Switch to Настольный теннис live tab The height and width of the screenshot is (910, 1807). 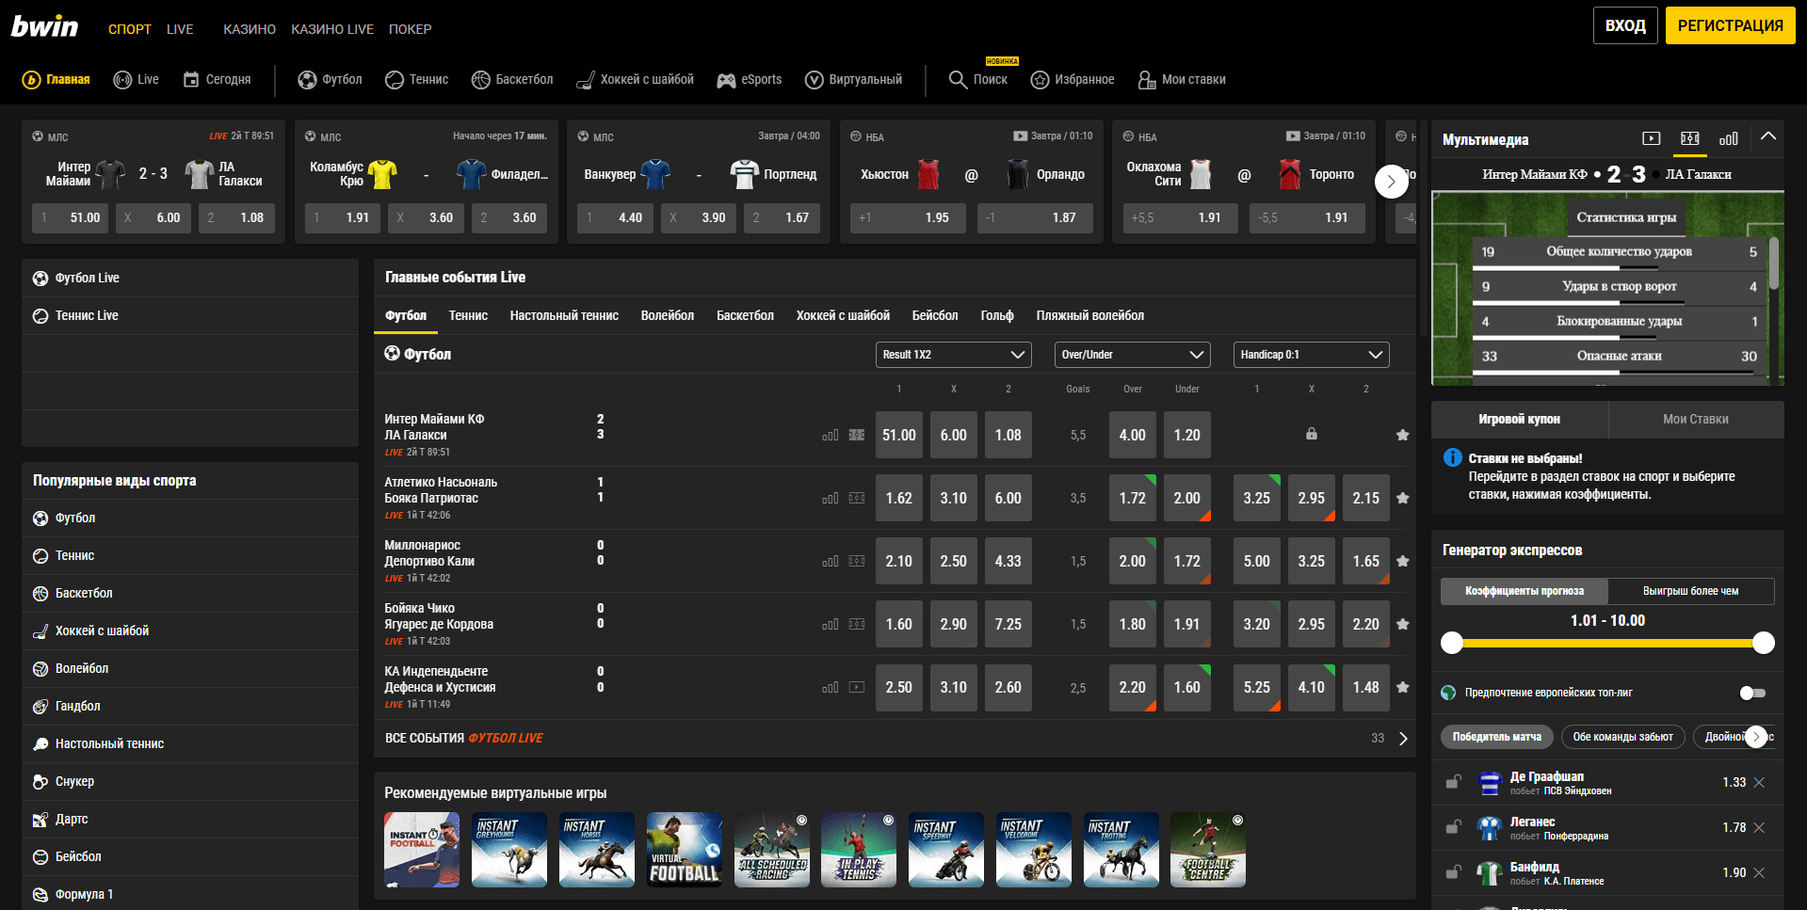[x=564, y=316]
